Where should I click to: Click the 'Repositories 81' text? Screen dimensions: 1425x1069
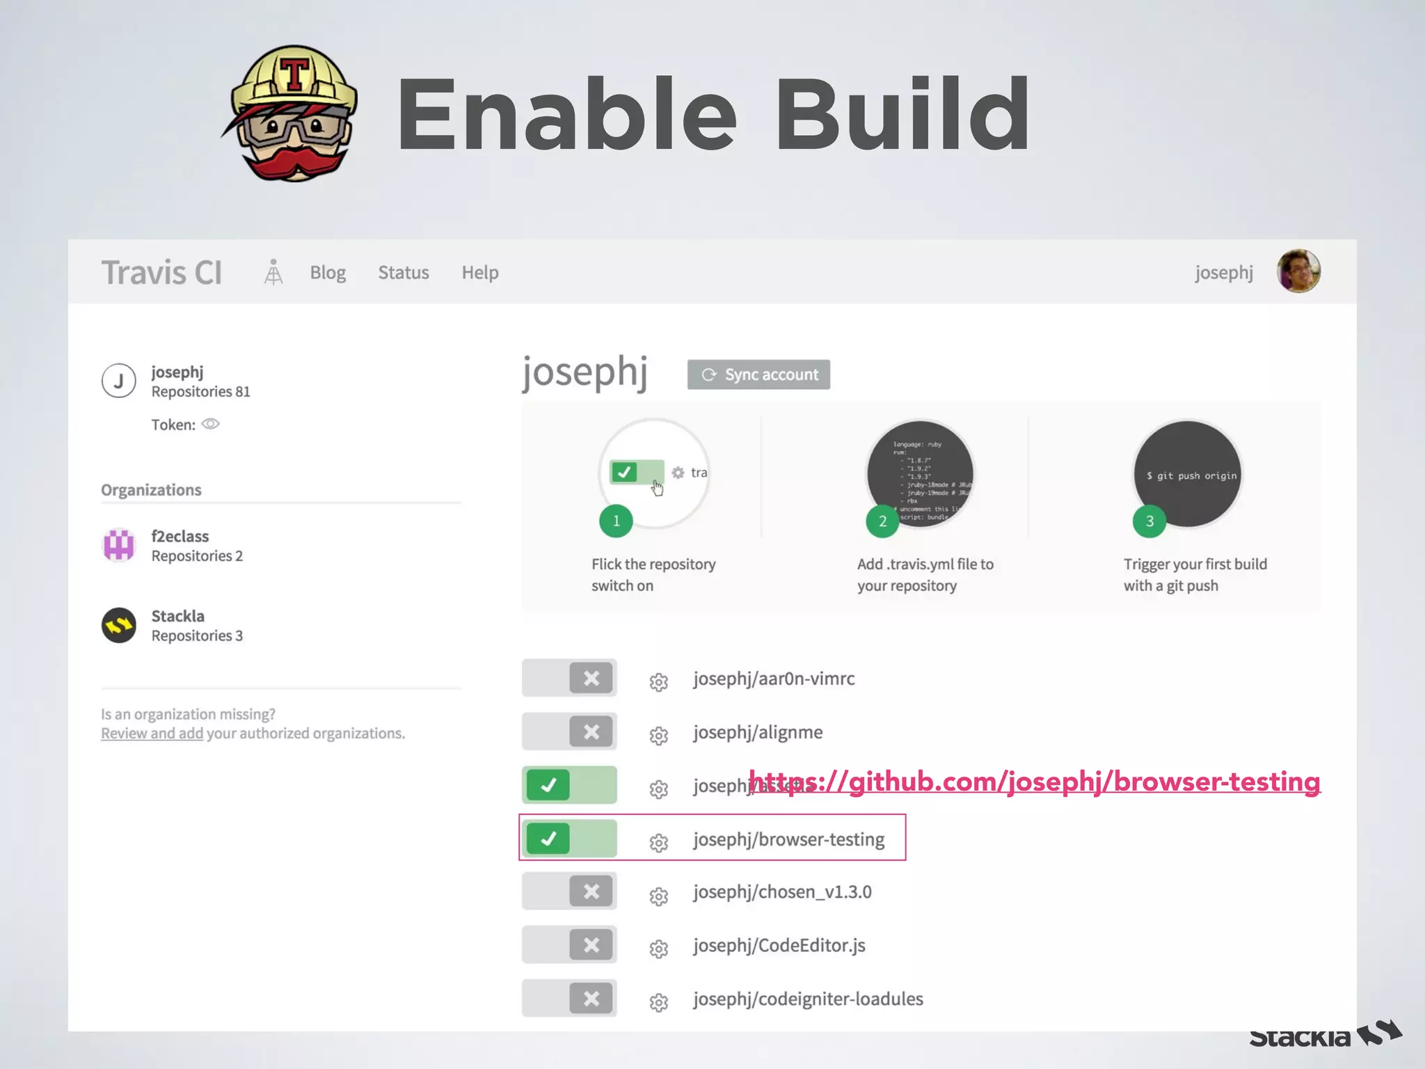click(200, 392)
